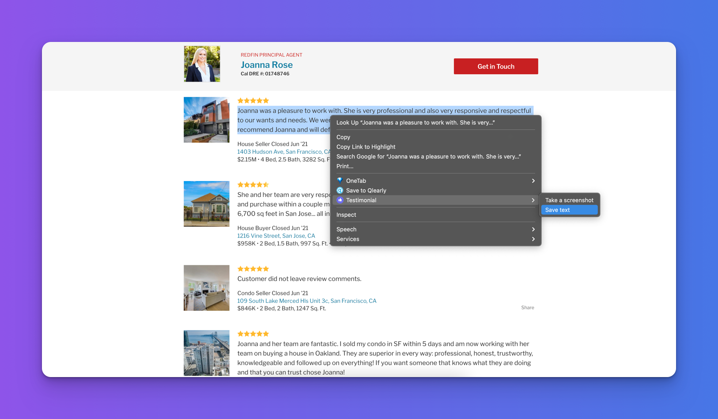
Task: Expand the Services submenu arrow
Action: (x=533, y=239)
